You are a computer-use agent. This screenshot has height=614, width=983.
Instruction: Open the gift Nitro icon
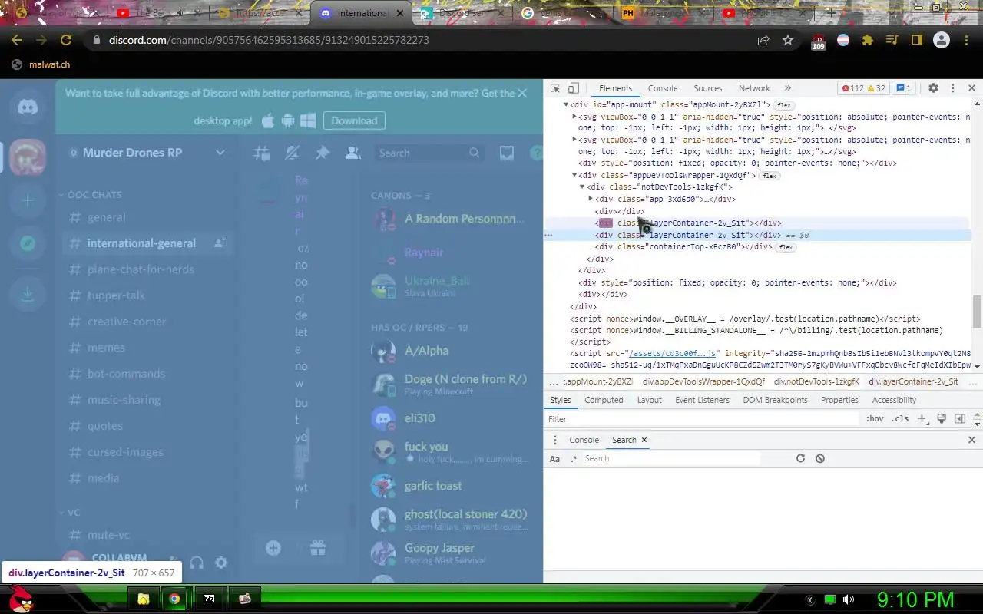318,548
